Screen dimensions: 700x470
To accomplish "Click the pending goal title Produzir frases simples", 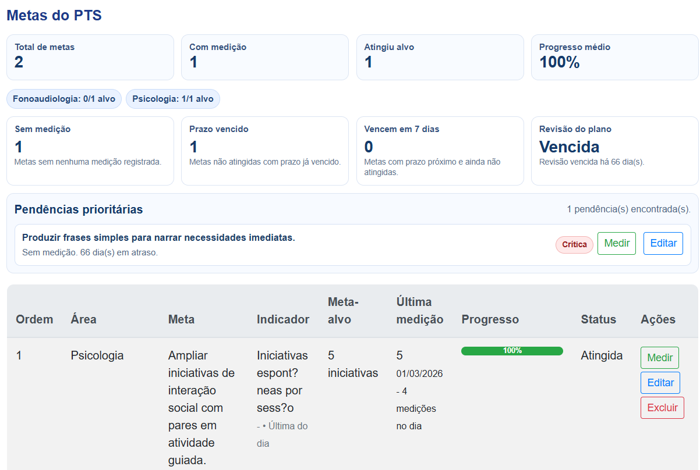I will pos(158,237).
